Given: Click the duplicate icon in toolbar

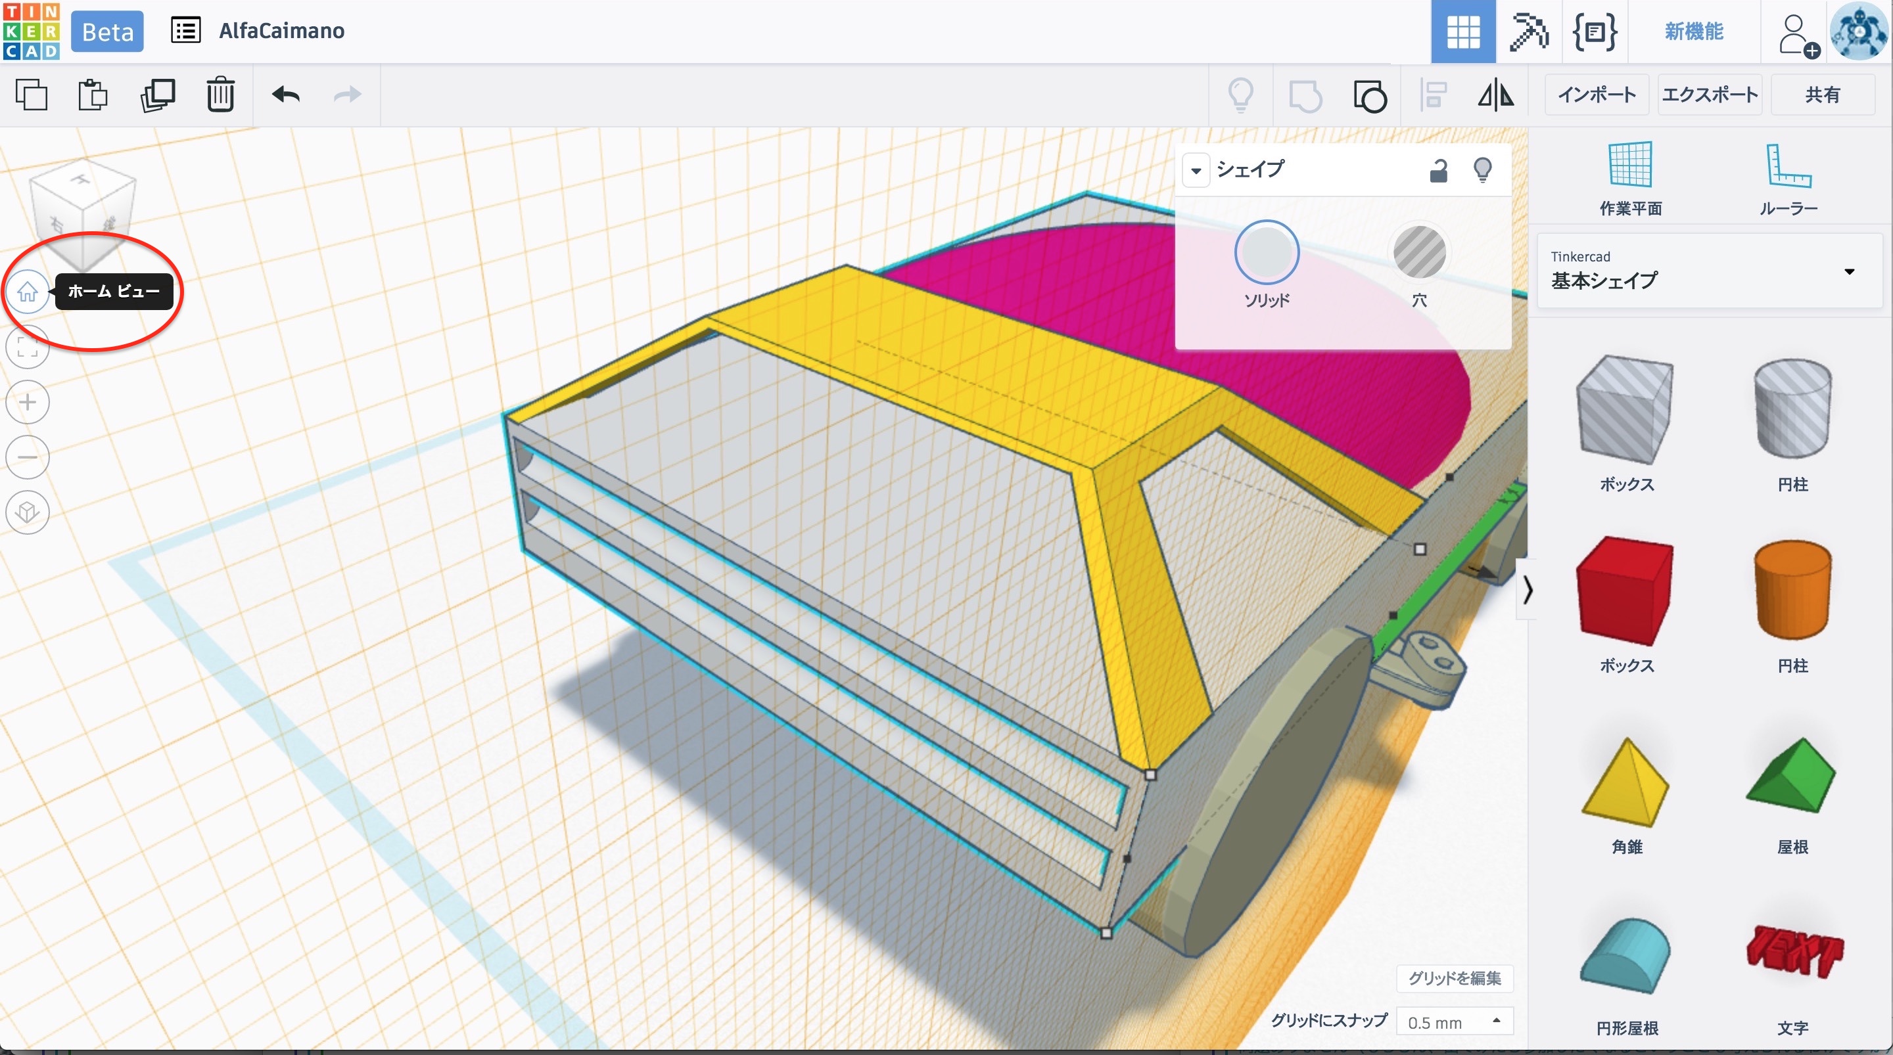Looking at the screenshot, I should 157,95.
